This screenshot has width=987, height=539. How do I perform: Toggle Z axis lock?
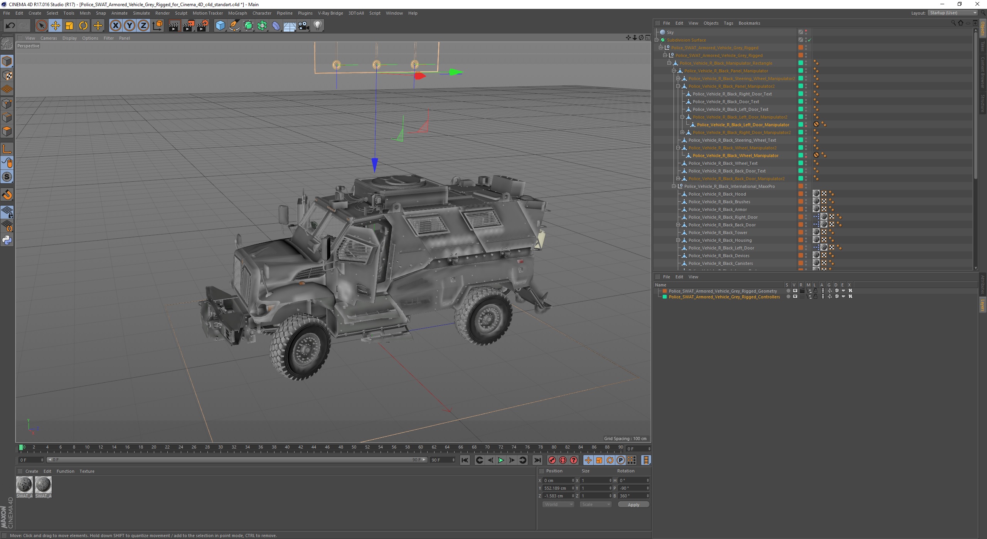click(x=143, y=26)
